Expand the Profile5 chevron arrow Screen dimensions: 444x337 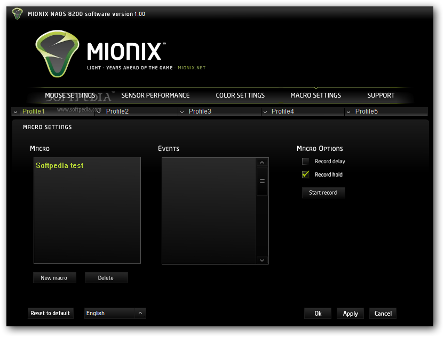pos(348,112)
